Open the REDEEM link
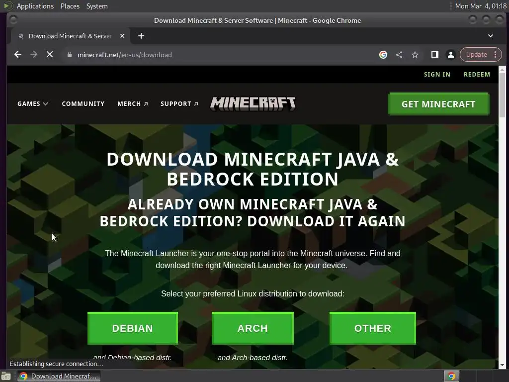This screenshot has height=382, width=509. pyautogui.click(x=477, y=75)
